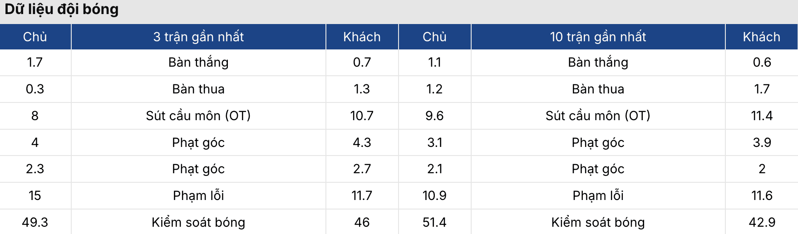This screenshot has height=234, width=798.
Task: Select the "10 trận gần nhất" column header
Action: tap(598, 37)
